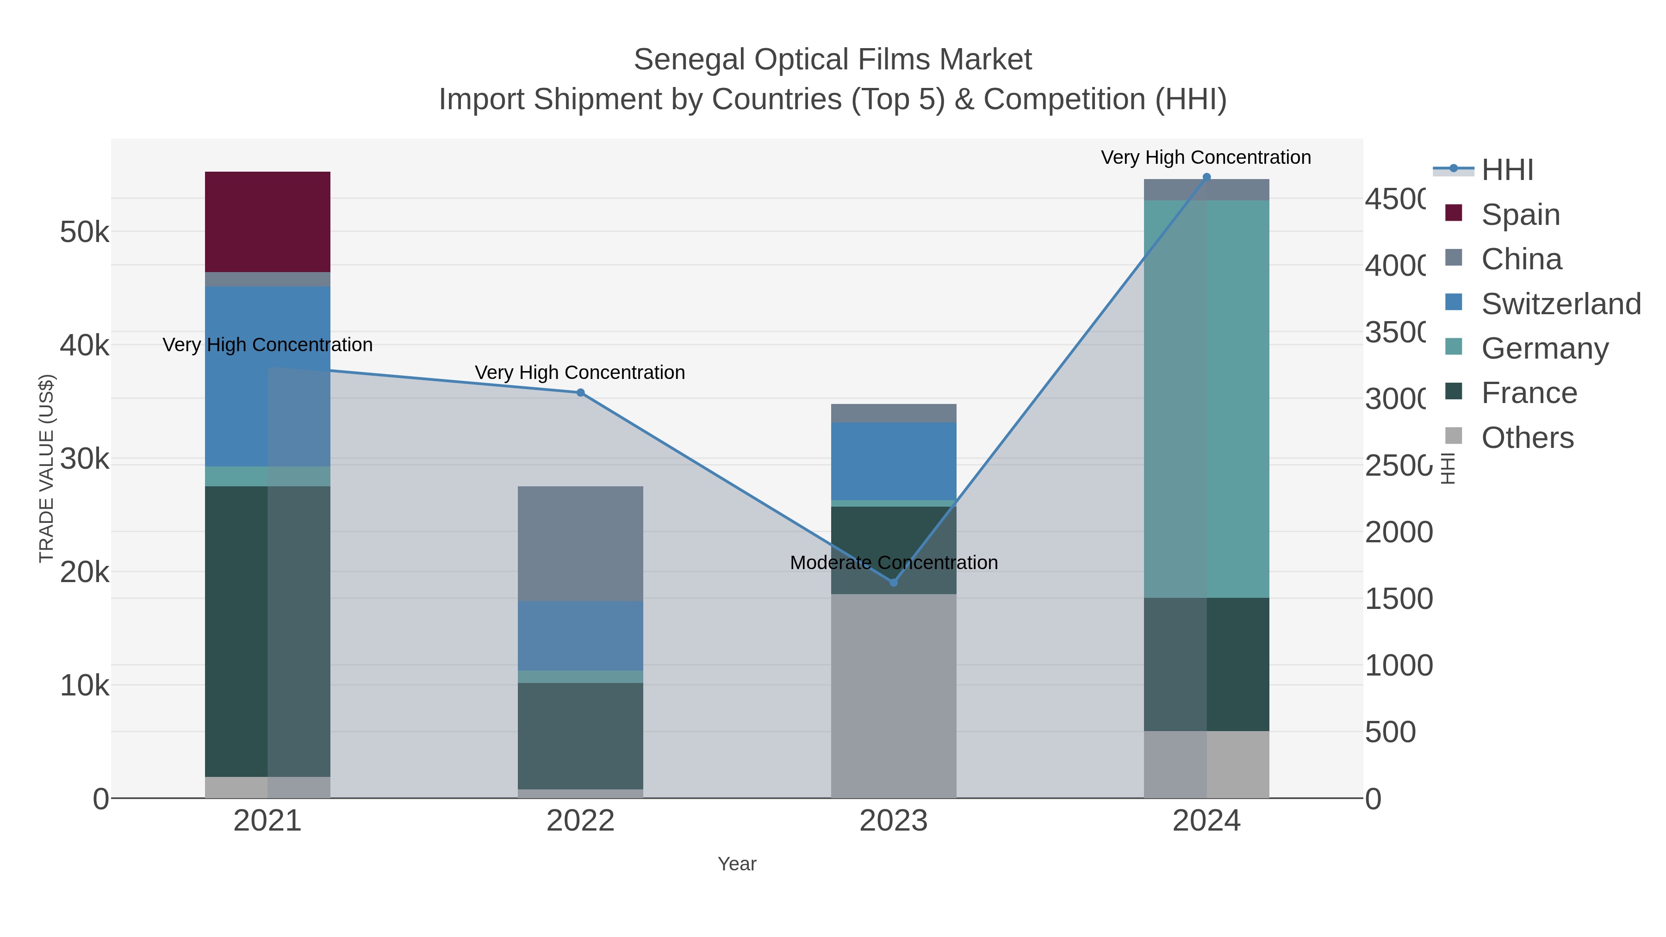Select the Switzerland segment in the 2022 bar
1666x937 pixels.
pos(580,636)
